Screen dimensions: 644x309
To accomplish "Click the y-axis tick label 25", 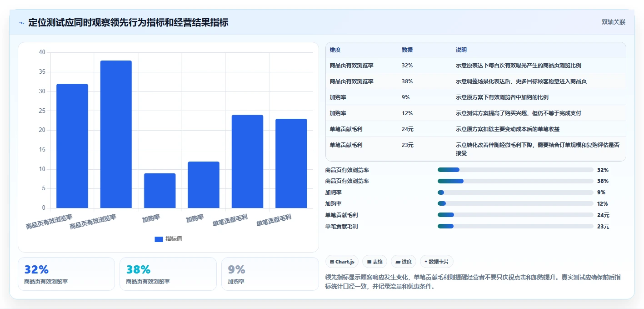I will coord(42,111).
